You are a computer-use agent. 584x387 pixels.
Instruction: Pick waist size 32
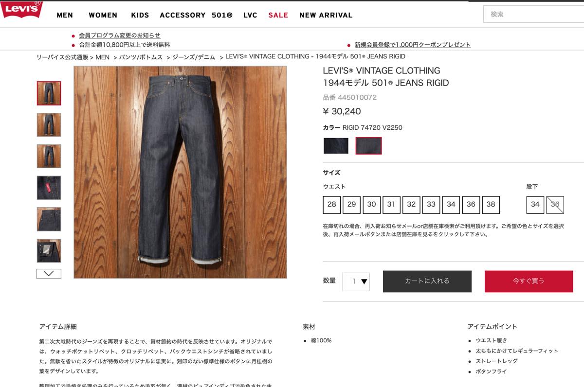pos(411,205)
